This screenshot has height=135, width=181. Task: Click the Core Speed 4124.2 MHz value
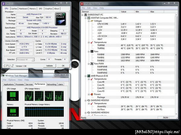click(x=24, y=44)
